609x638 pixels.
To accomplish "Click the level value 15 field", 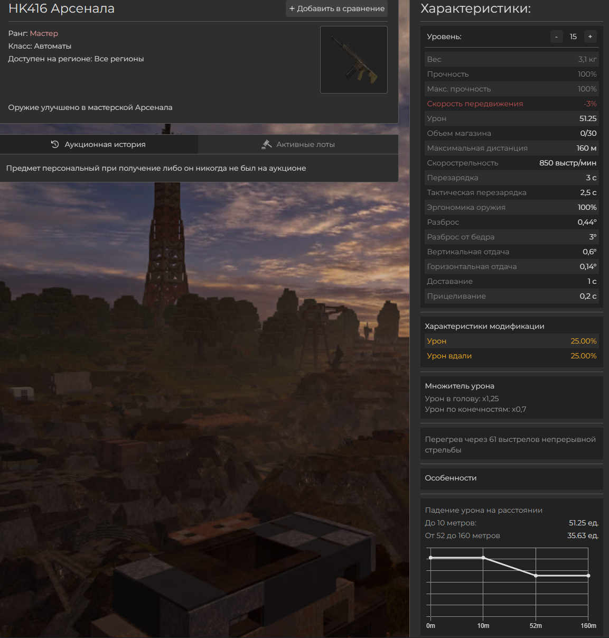I will tap(573, 36).
